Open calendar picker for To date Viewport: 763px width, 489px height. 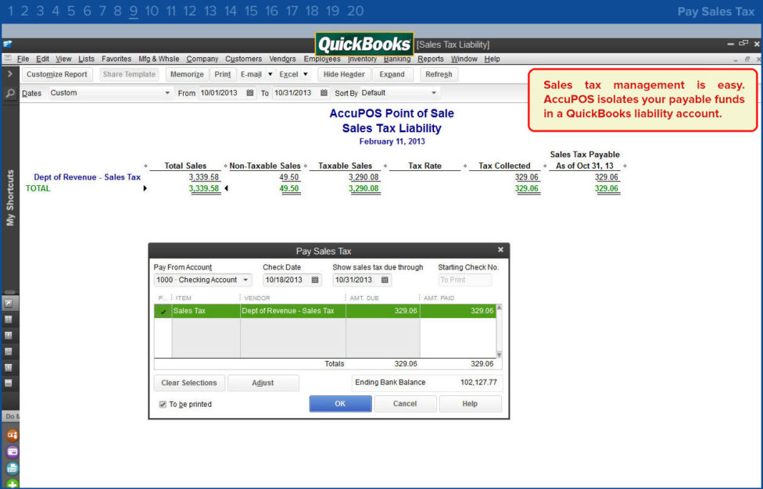pyautogui.click(x=324, y=93)
